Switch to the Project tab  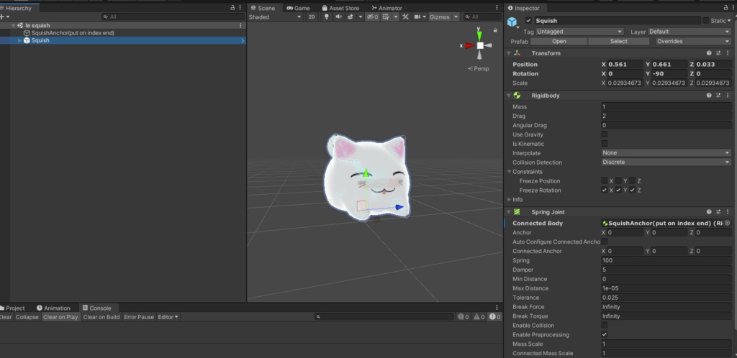(x=12, y=308)
